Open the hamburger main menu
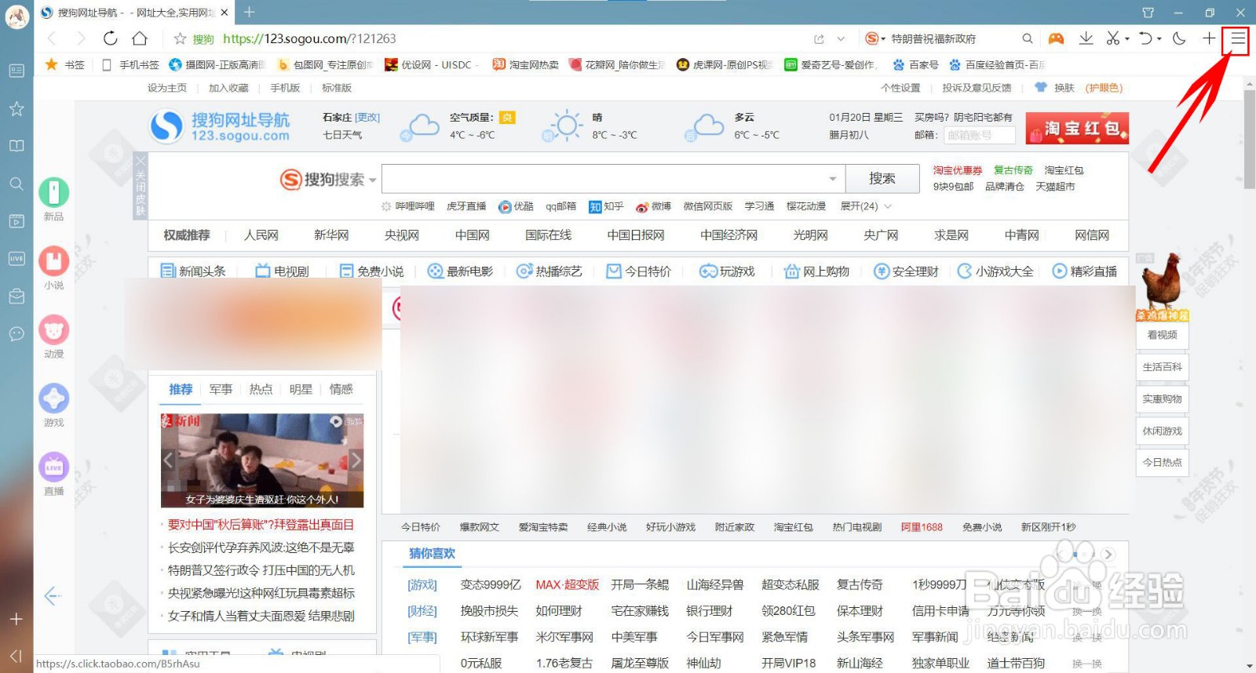The width and height of the screenshot is (1256, 673). (1238, 38)
